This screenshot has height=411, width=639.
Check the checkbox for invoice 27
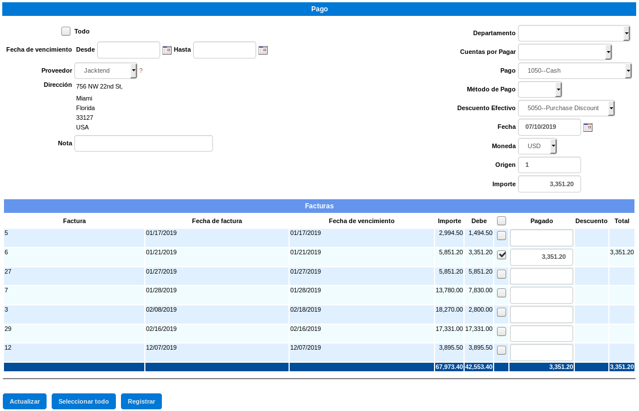502,274
